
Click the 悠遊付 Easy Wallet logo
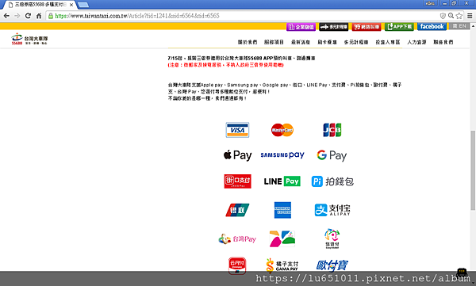[x=332, y=238]
